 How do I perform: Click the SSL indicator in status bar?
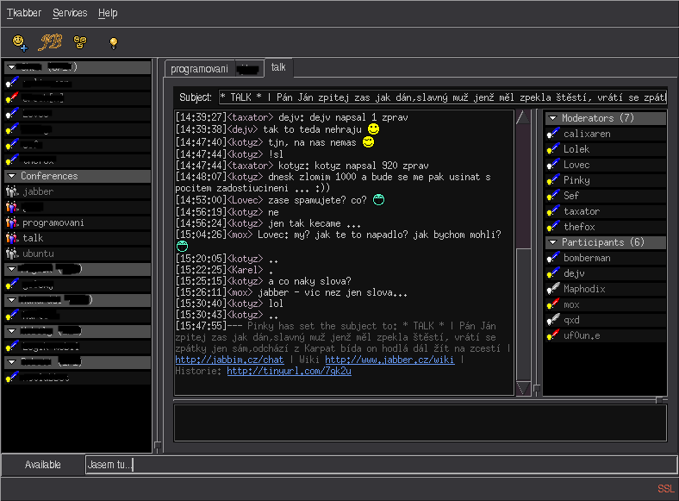[x=665, y=488]
